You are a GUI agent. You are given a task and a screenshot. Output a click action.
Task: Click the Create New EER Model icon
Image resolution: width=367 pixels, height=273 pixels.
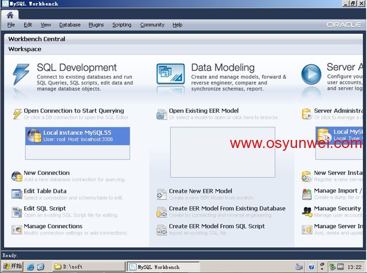(162, 194)
